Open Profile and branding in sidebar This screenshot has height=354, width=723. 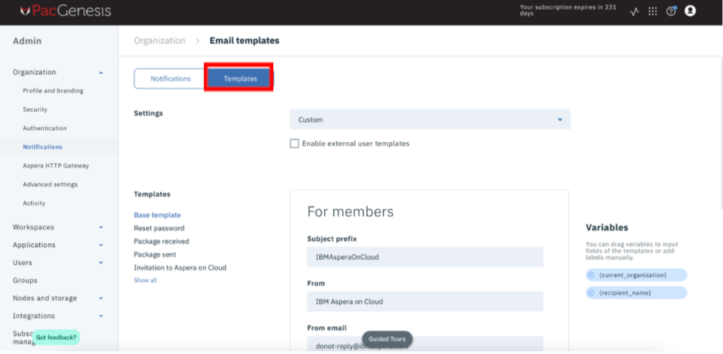(53, 90)
